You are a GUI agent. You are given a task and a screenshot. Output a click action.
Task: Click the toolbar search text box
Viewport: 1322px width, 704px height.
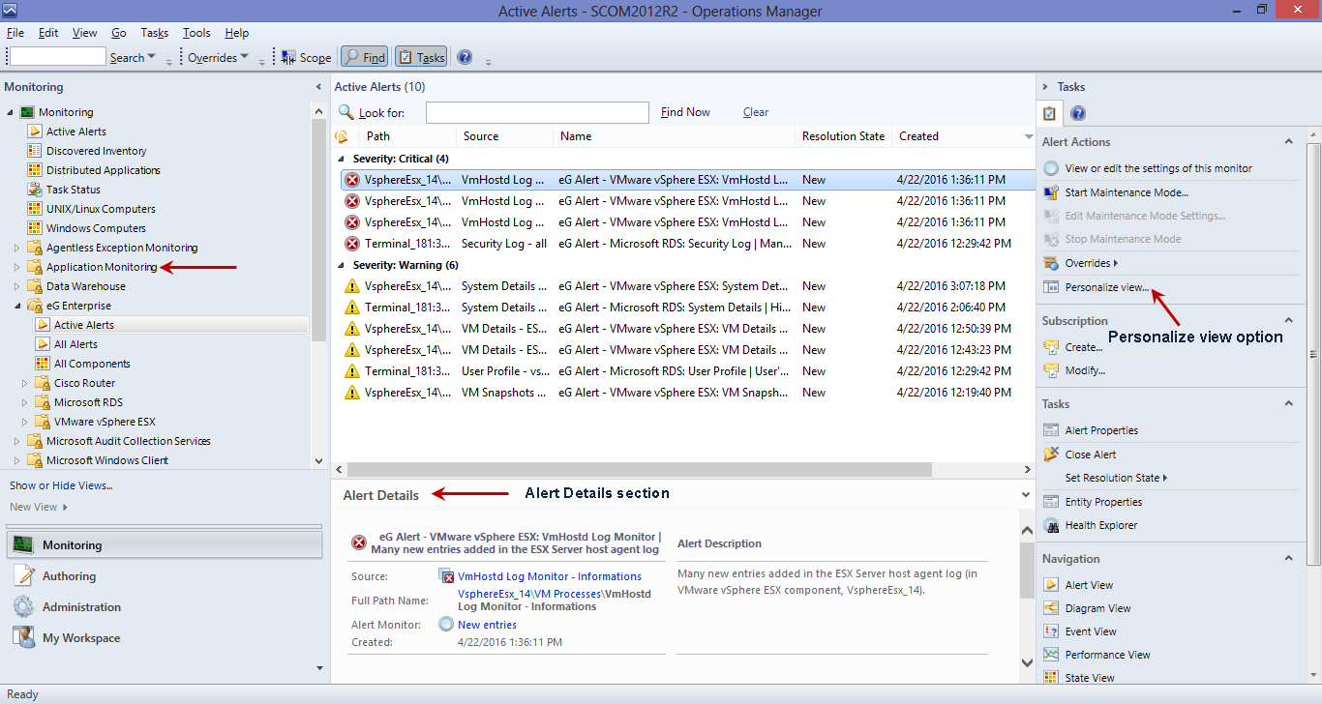pos(57,57)
